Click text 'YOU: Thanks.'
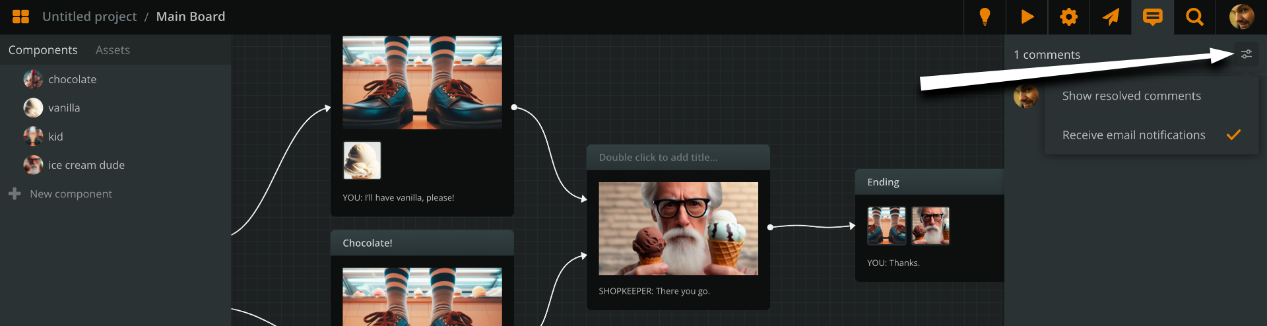1267x326 pixels. 893,263
